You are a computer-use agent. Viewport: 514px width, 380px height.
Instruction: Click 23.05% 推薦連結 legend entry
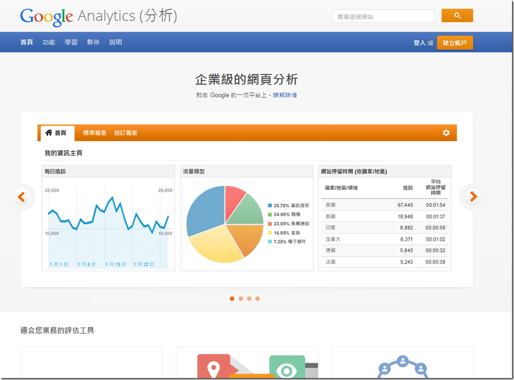point(288,223)
